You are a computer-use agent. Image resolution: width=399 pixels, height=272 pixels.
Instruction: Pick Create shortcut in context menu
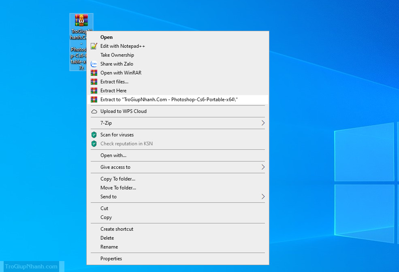(117, 229)
